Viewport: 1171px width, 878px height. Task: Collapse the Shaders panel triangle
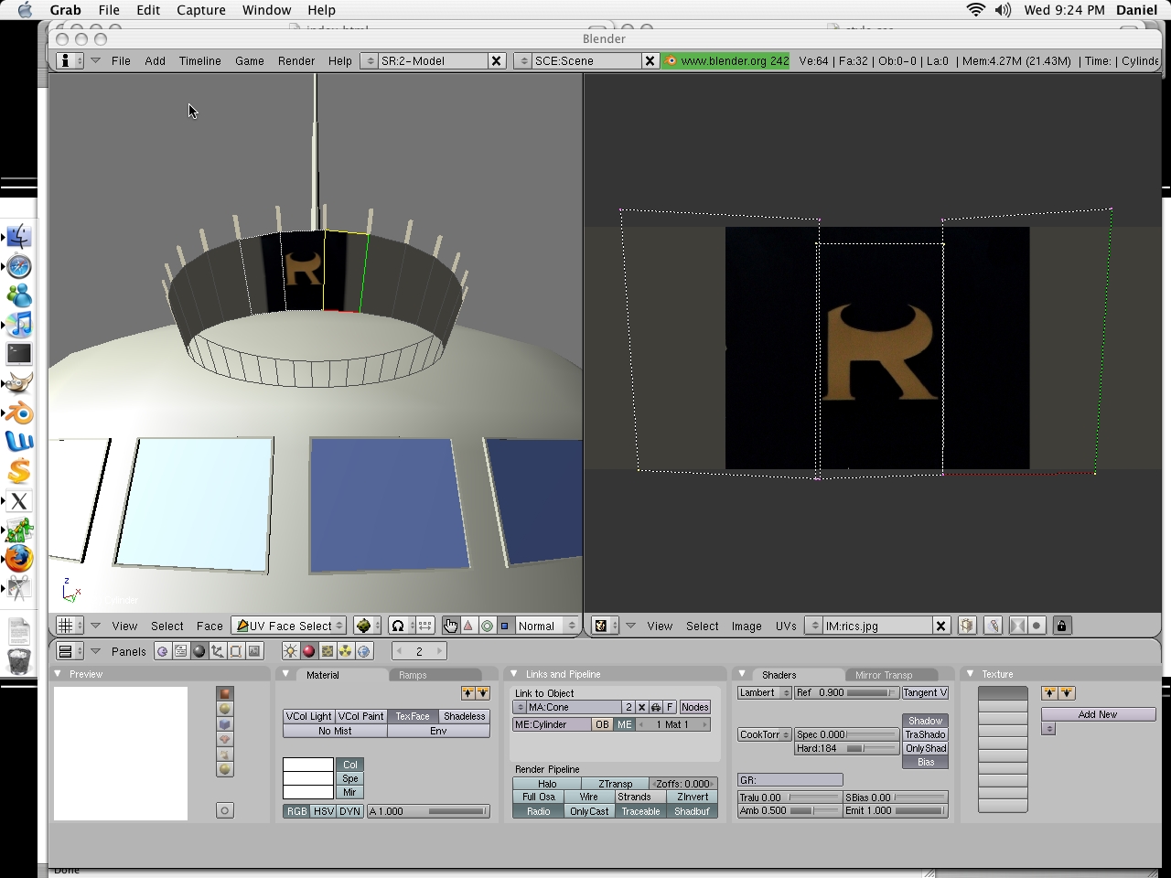pos(743,674)
